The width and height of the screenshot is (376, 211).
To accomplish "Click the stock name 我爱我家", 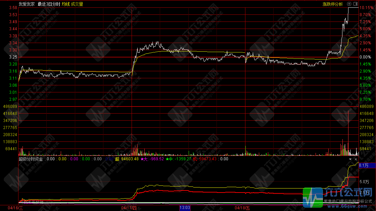I will [x=27, y=4].
